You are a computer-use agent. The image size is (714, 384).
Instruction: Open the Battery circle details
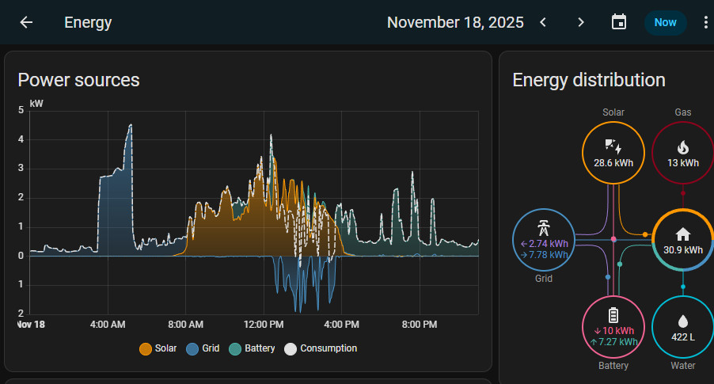[x=613, y=326]
